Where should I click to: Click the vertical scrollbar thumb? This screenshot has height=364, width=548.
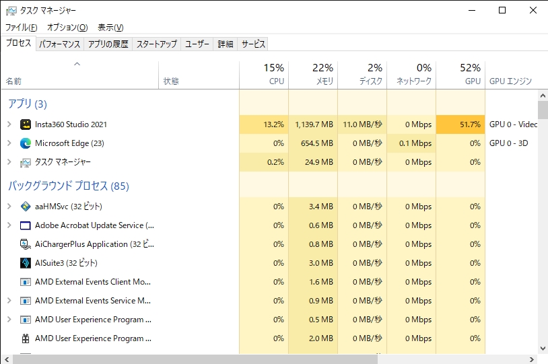(x=543, y=110)
